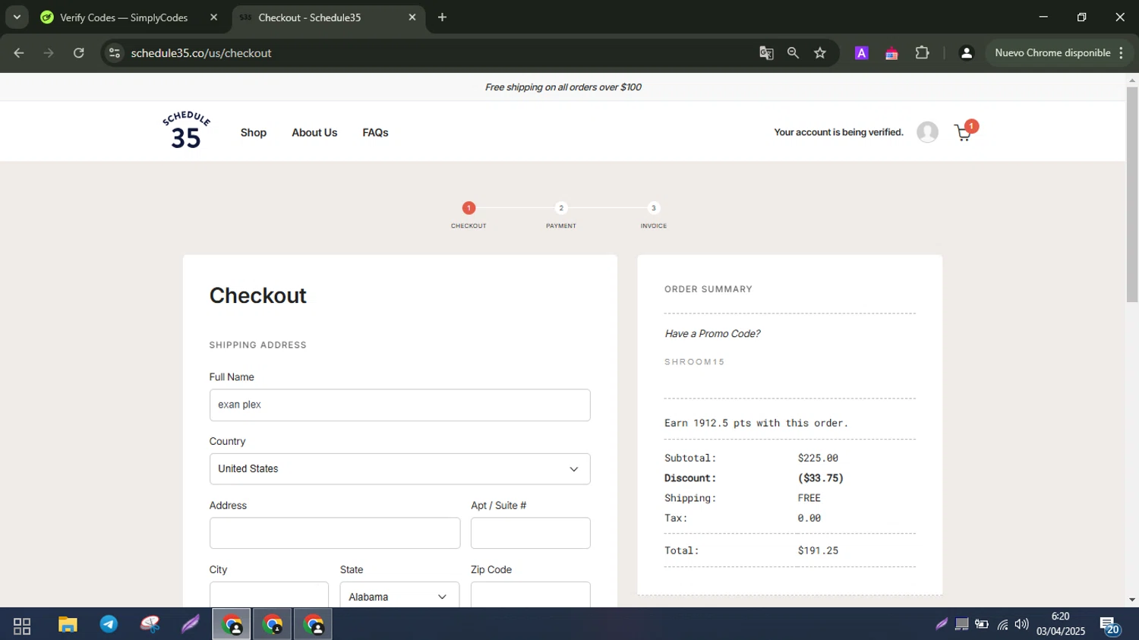Open the tab search dropdown arrow

click(x=17, y=17)
